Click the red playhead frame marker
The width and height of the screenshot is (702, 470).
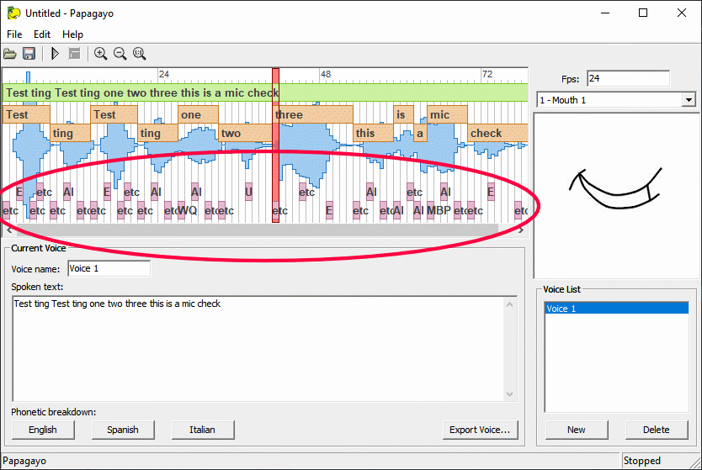tap(275, 145)
